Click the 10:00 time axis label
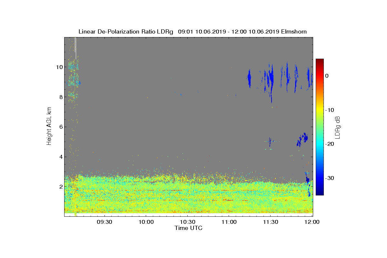The width and height of the screenshot is (387, 258). point(146,222)
